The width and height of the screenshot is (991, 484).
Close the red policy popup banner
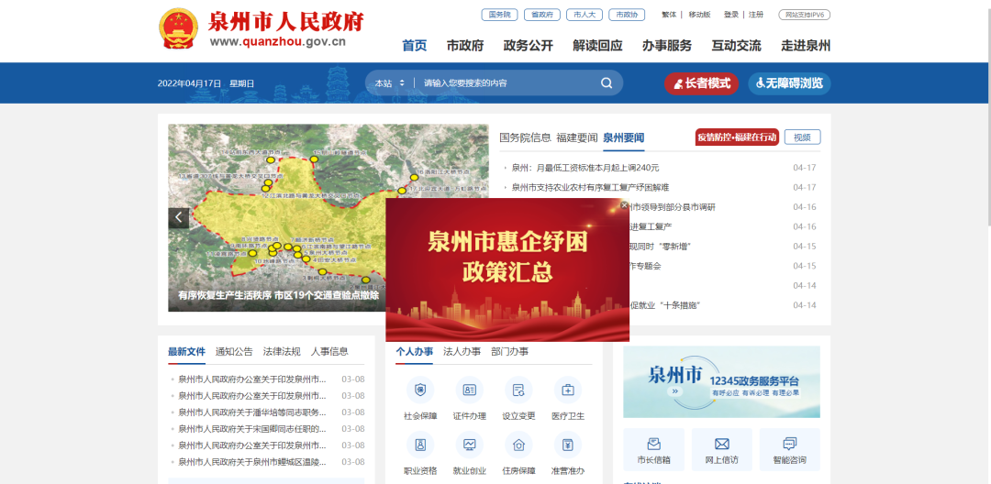click(625, 205)
